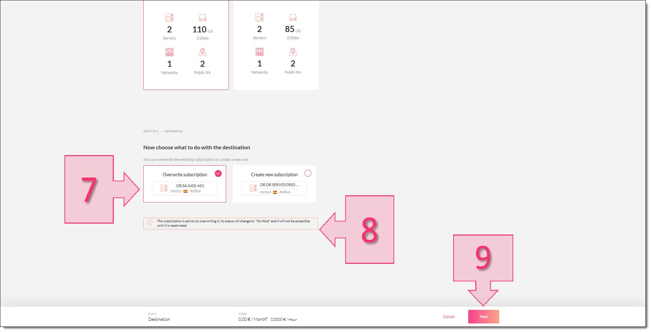Click the disk icon above 85 GB
This screenshot has width=651, height=332.
[293, 17]
